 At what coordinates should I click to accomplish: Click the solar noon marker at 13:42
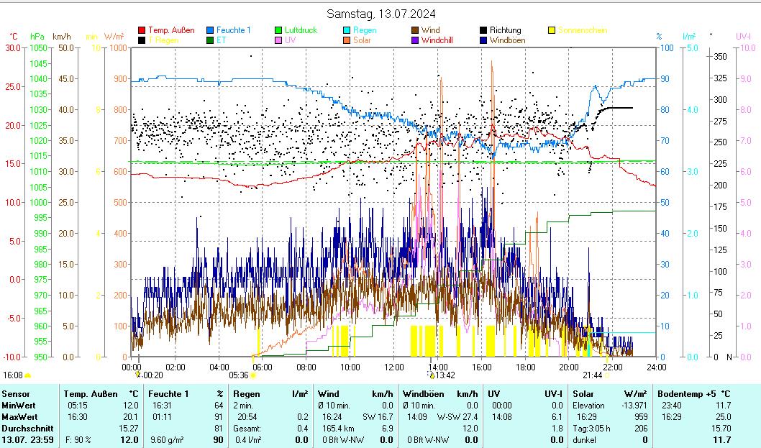(x=432, y=375)
